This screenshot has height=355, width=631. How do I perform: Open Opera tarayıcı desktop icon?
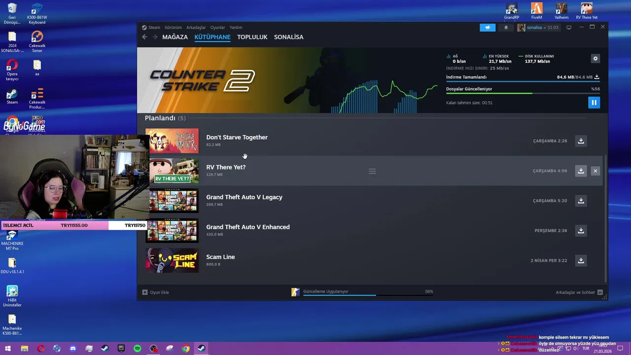(12, 70)
